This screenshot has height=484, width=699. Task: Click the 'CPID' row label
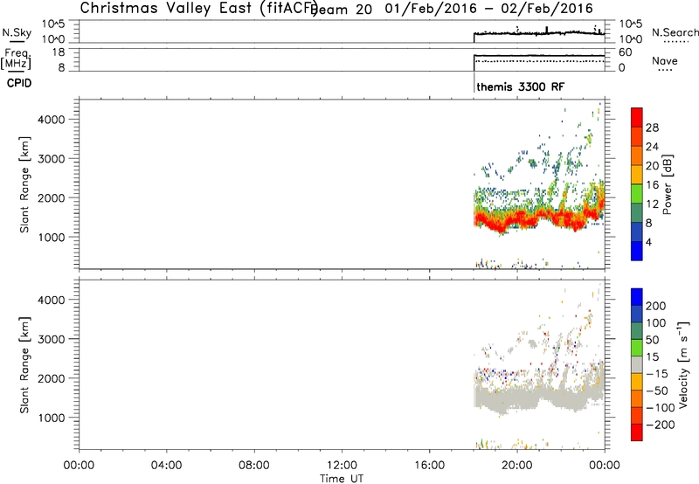(19, 83)
